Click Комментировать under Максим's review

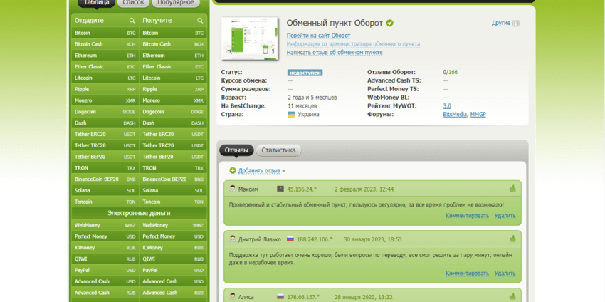click(467, 215)
